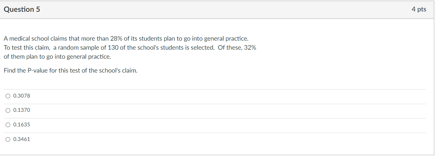Image resolution: width=436 pixels, height=159 pixels.
Task: Click the 0.3461 answer label text
Action: click(22, 139)
